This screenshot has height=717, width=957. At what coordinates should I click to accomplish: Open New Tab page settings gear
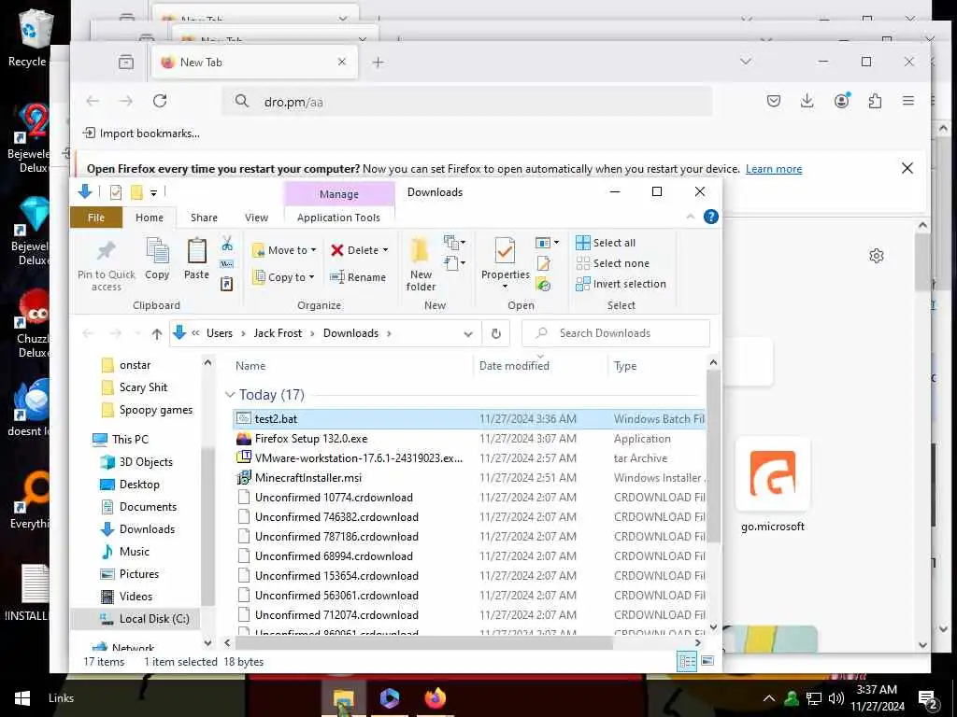click(877, 256)
